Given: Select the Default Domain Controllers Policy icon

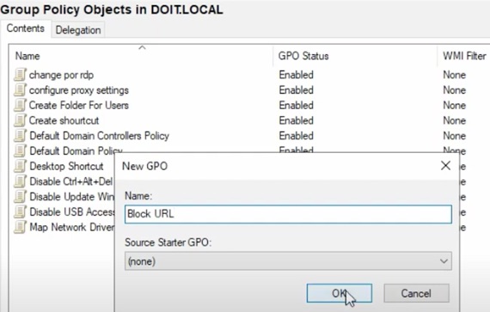Looking at the screenshot, I should click(20, 136).
